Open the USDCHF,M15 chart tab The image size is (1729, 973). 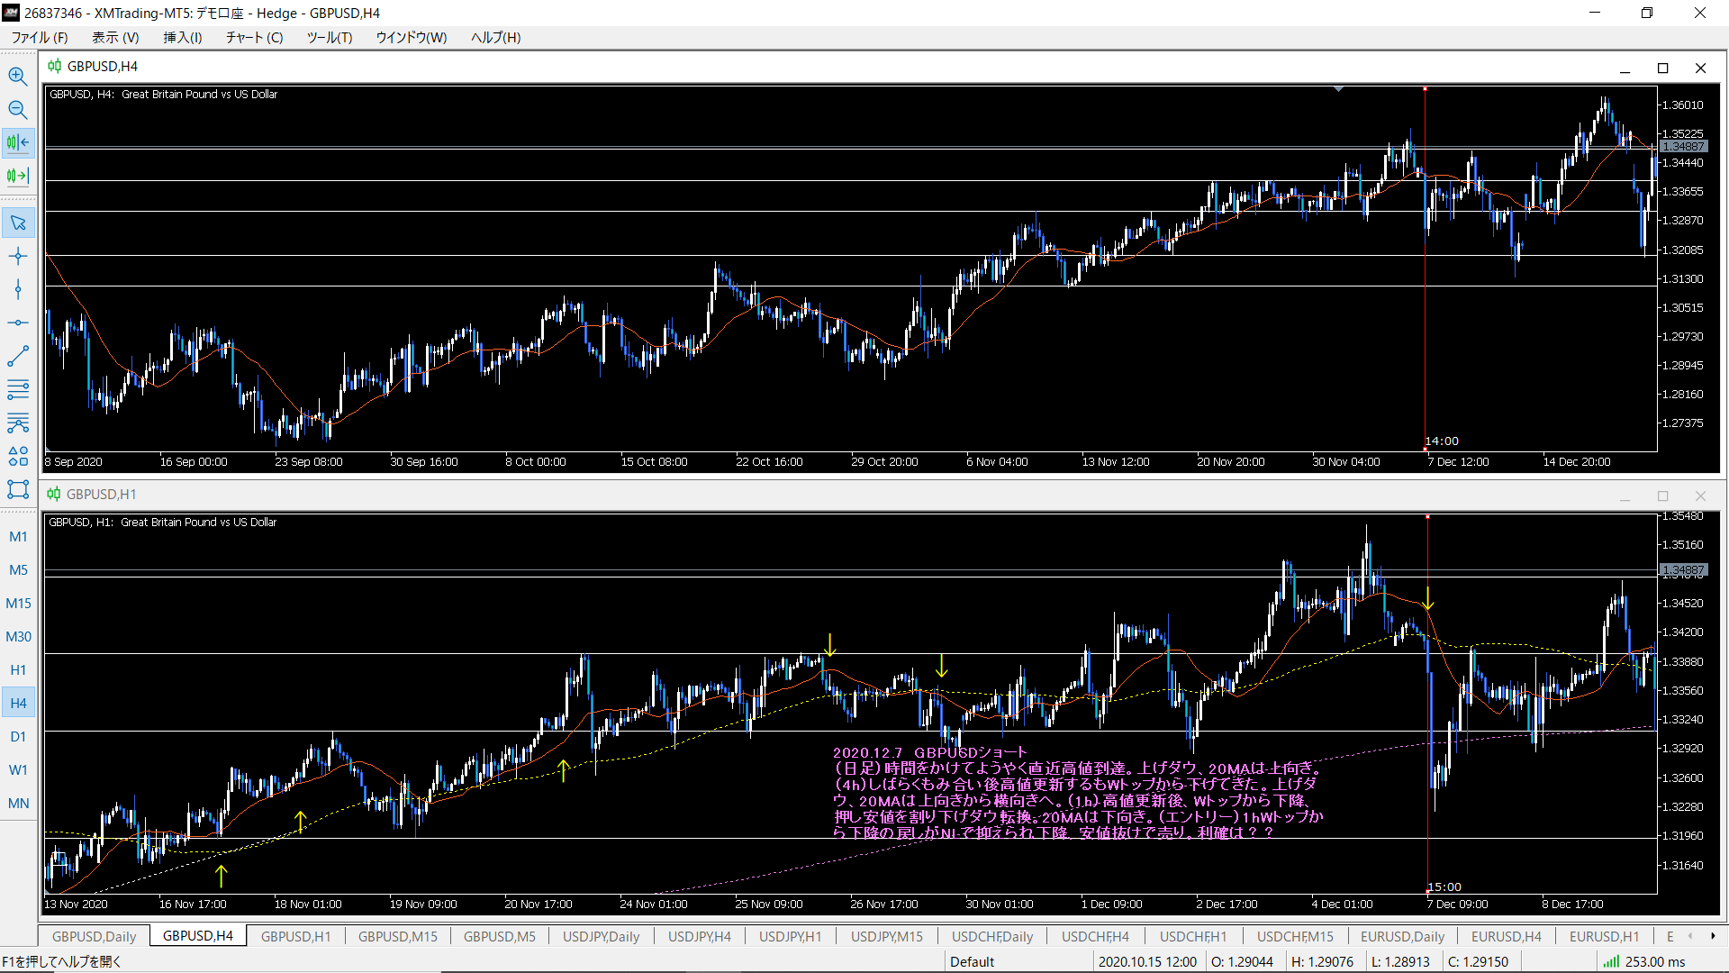[1295, 936]
